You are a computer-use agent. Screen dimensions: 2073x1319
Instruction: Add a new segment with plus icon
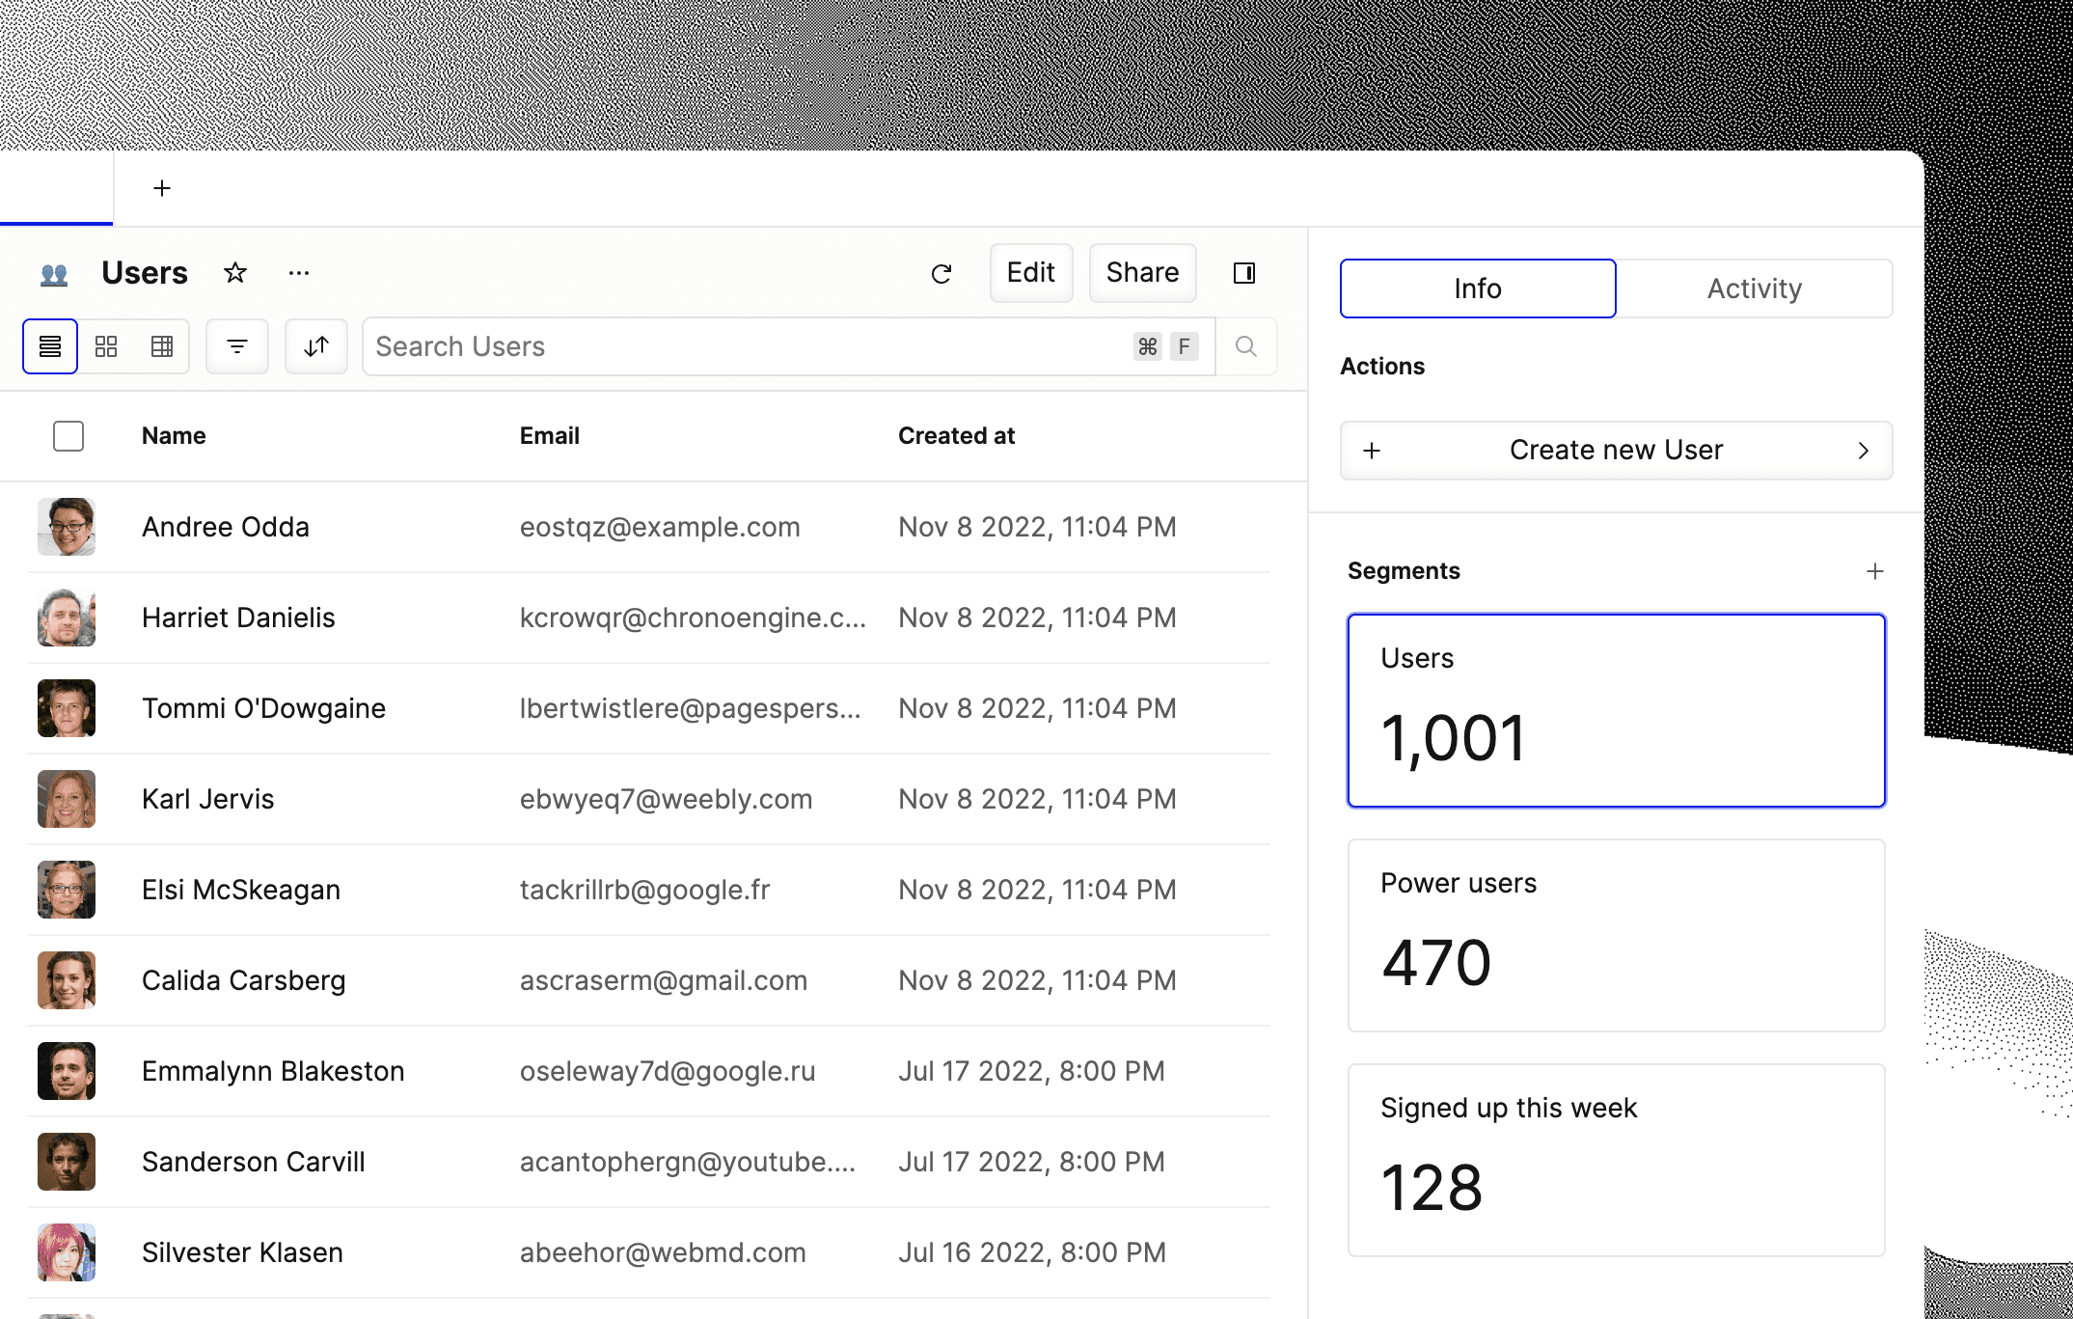(x=1874, y=571)
